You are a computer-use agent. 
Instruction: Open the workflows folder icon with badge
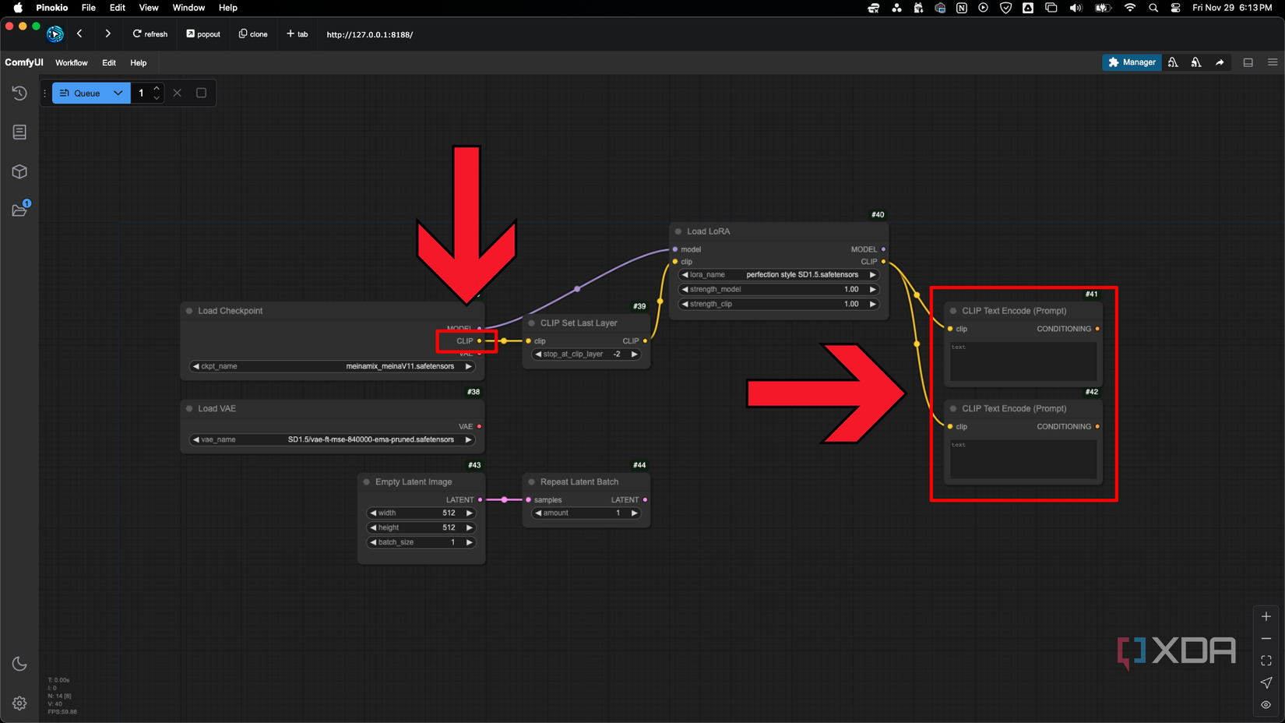[x=19, y=210]
